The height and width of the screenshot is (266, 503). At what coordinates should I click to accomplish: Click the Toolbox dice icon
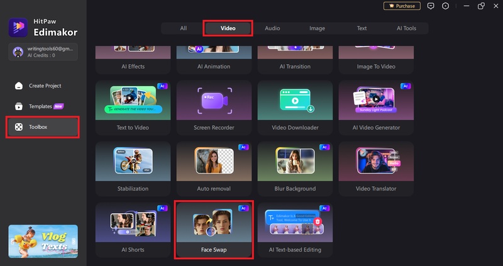coord(19,127)
